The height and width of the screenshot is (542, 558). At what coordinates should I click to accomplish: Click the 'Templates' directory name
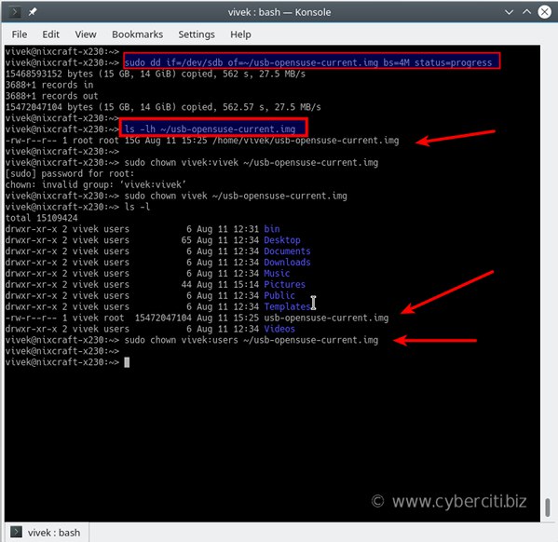coord(287,306)
